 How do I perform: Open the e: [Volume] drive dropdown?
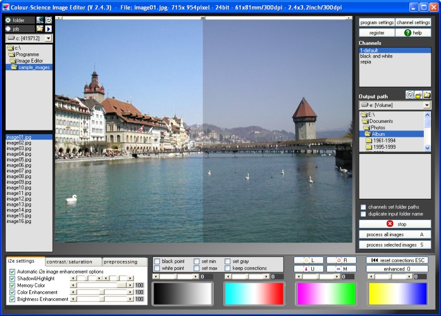pos(426,105)
